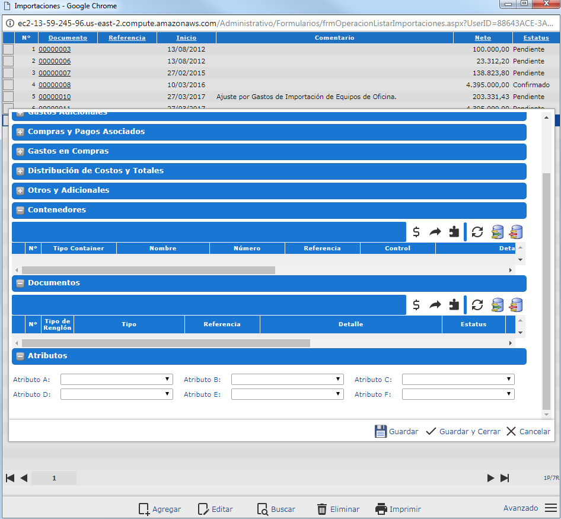Sort list by Documento column header

[68, 37]
